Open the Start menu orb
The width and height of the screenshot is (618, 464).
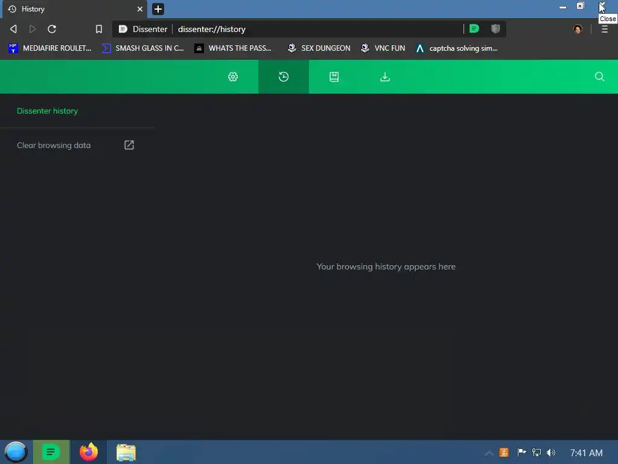pos(16,452)
